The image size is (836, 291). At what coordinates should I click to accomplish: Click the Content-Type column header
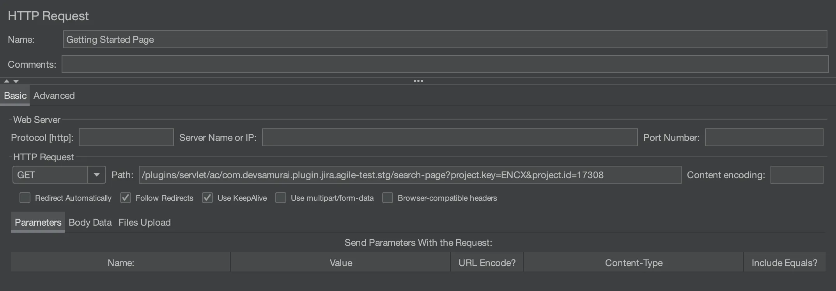click(x=634, y=263)
